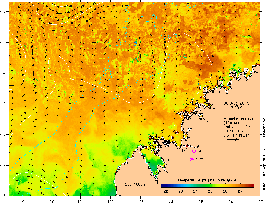
Task: Click the latitude axis label -13
Action: click(x=3, y=42)
